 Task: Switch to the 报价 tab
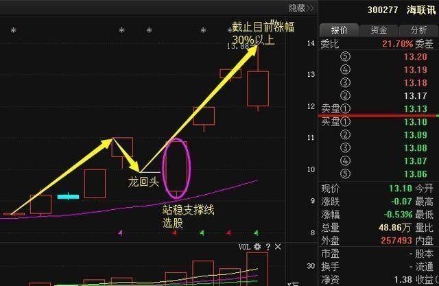click(x=339, y=30)
